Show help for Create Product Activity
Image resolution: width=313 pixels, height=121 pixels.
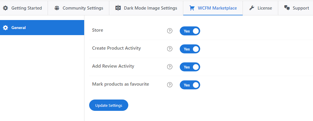point(170,49)
